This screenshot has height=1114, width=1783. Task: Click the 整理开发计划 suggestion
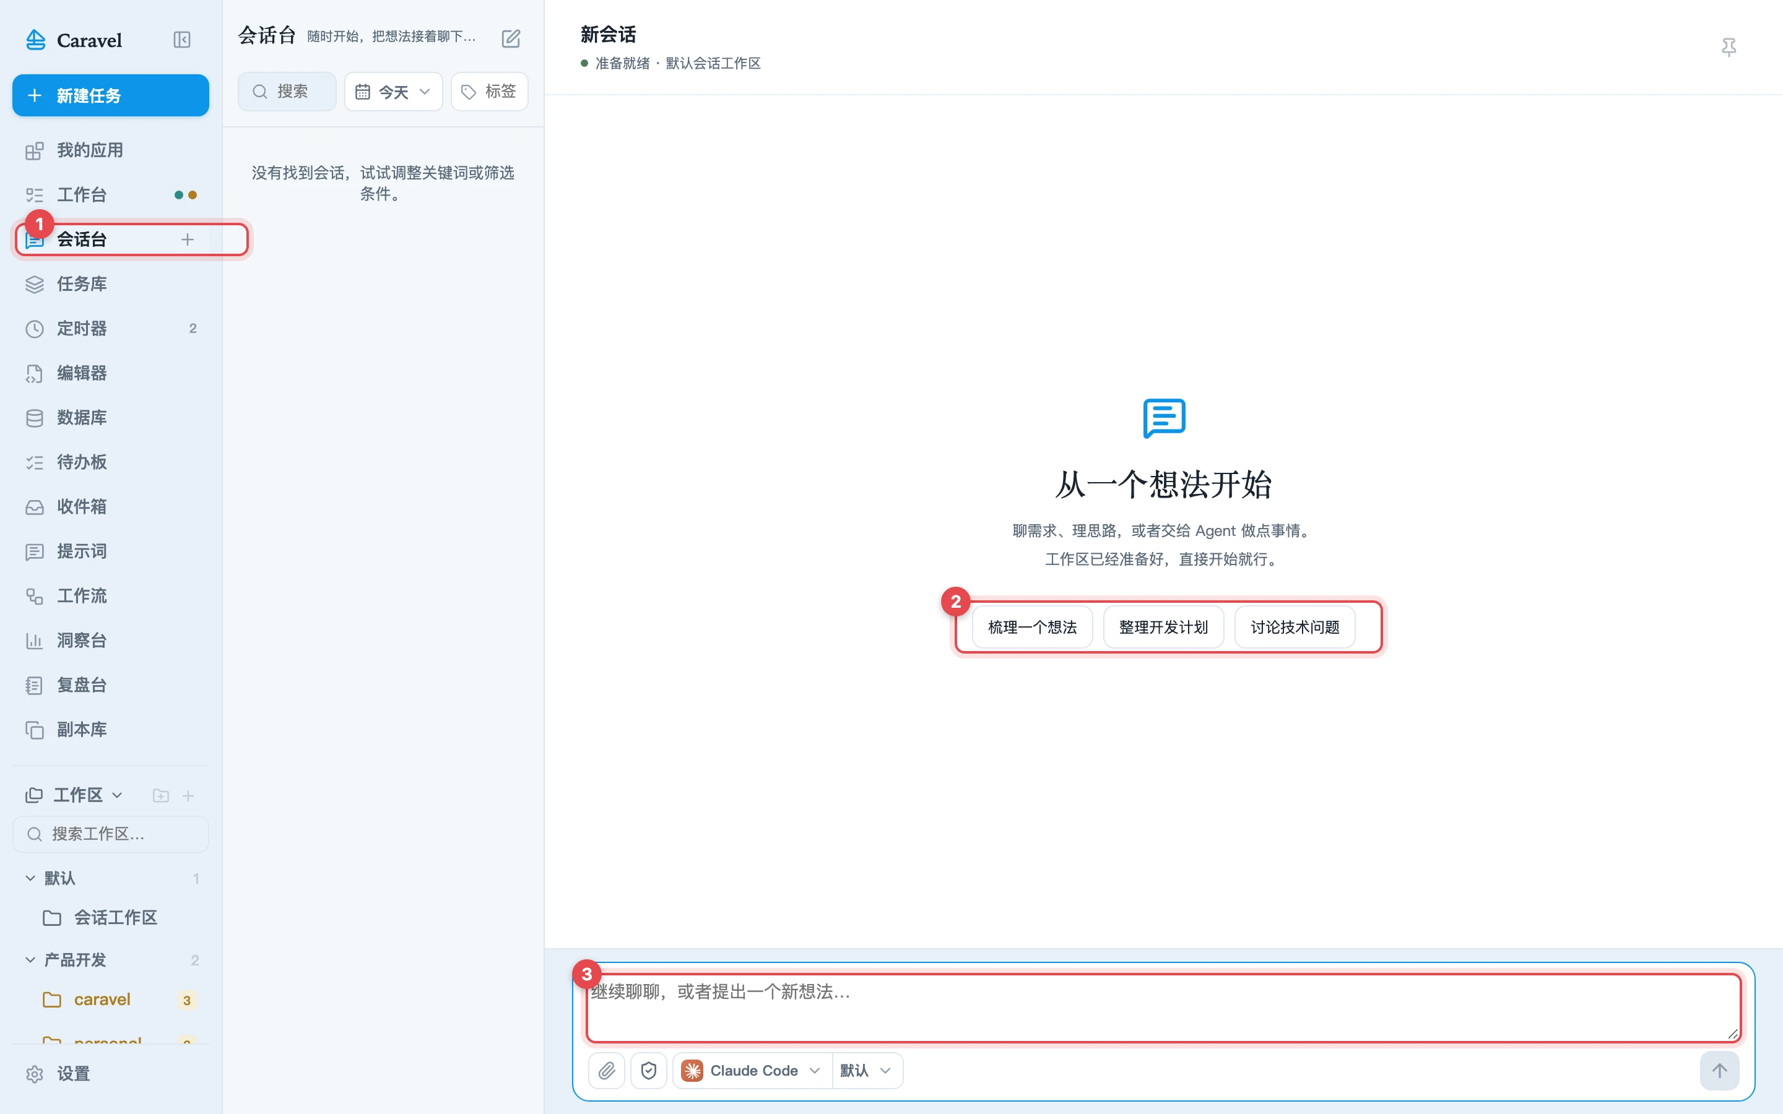click(x=1163, y=627)
